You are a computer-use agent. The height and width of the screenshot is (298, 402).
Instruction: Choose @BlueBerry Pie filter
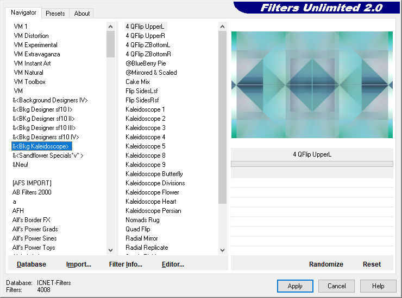146,63
